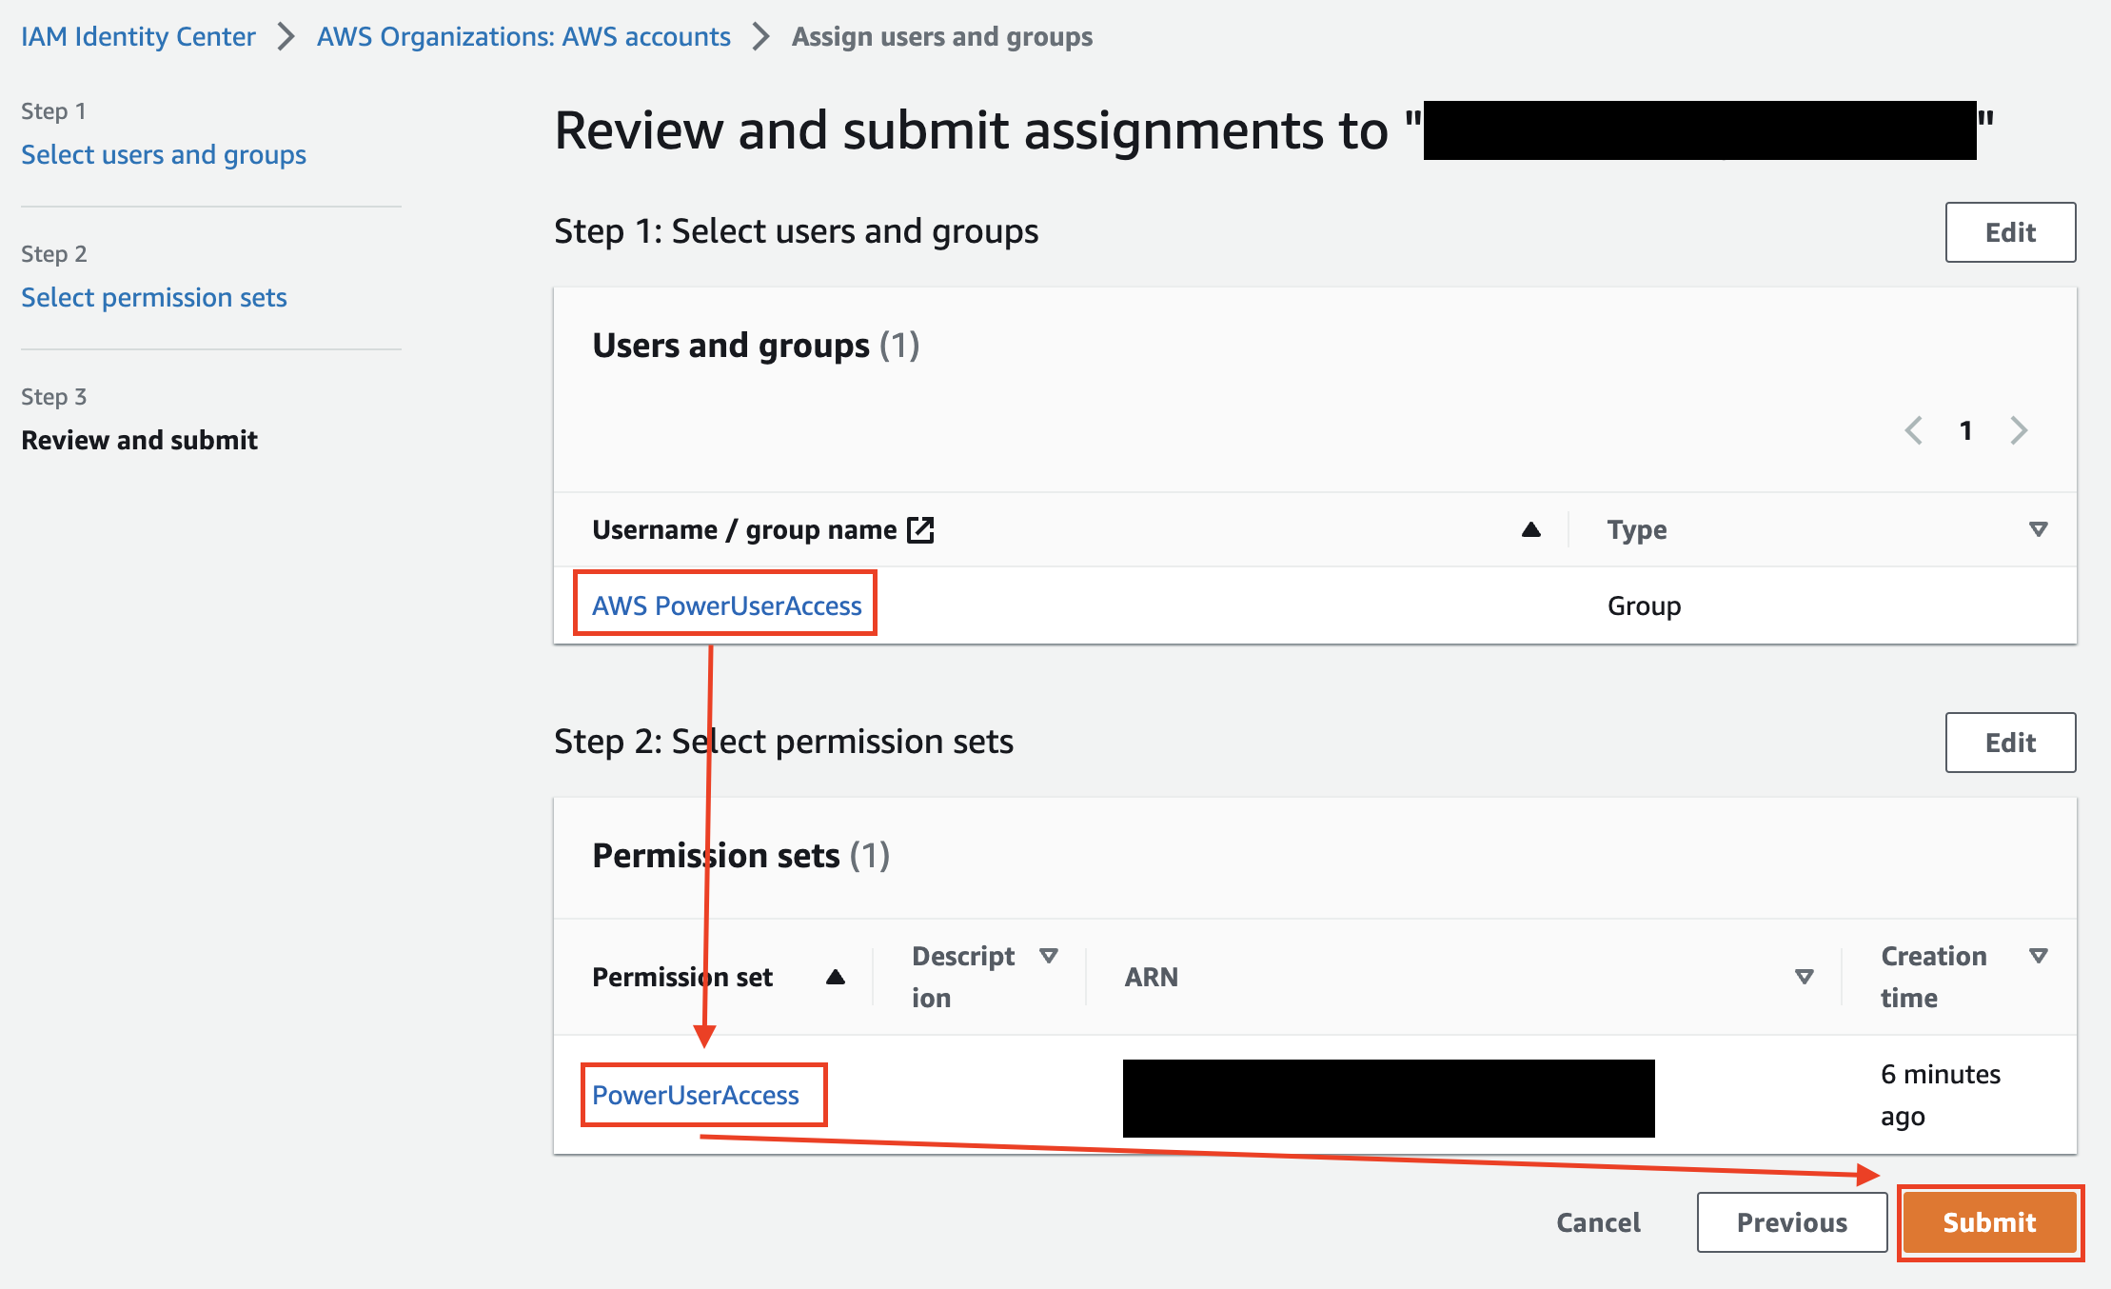
Task: Open external link icon beside Username / group name
Action: tap(920, 529)
